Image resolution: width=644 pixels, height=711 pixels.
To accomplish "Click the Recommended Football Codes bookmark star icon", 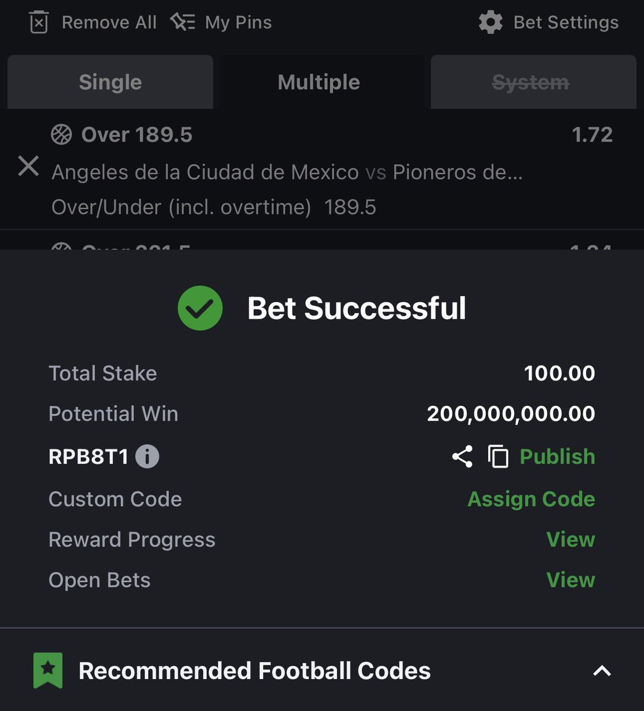I will (x=48, y=671).
